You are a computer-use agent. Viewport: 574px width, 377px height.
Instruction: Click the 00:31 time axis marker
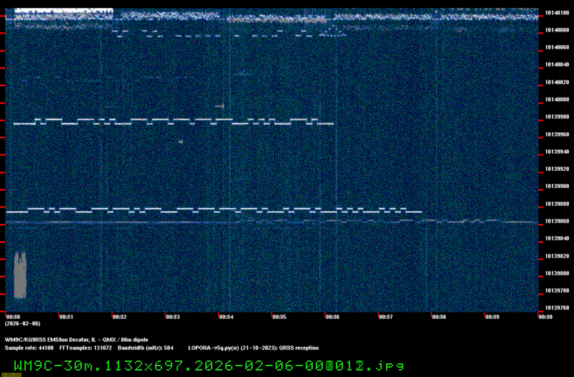[x=66, y=317]
